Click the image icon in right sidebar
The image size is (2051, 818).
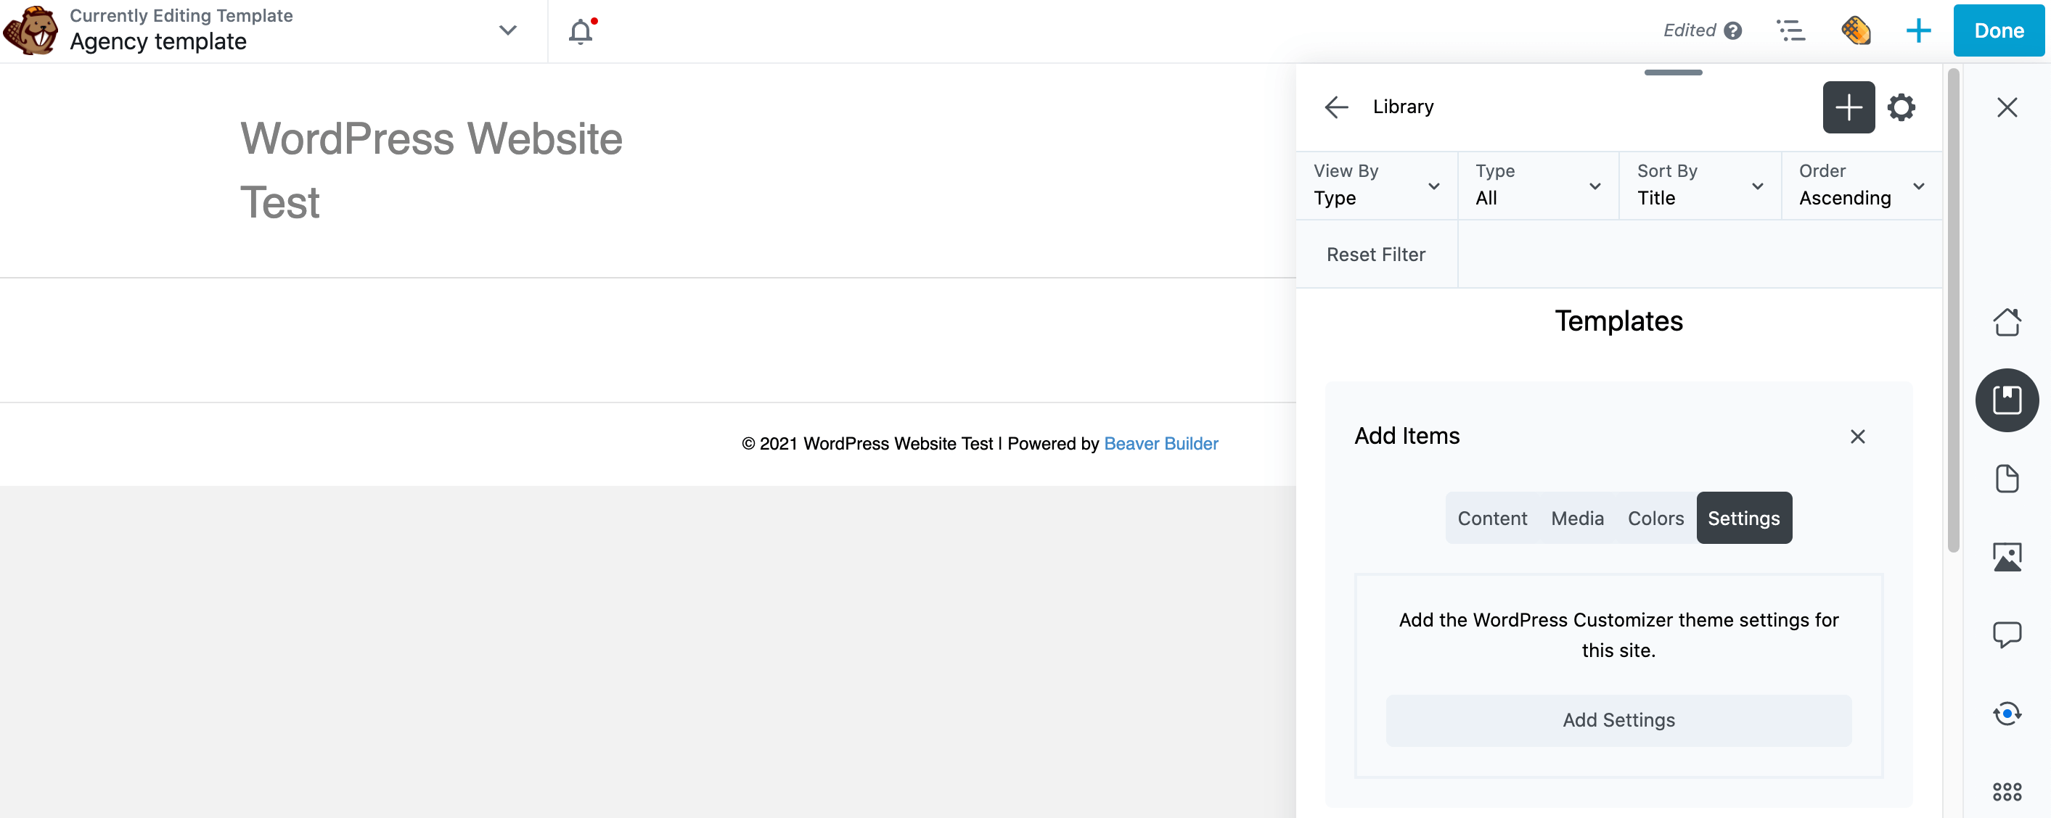(x=2007, y=555)
